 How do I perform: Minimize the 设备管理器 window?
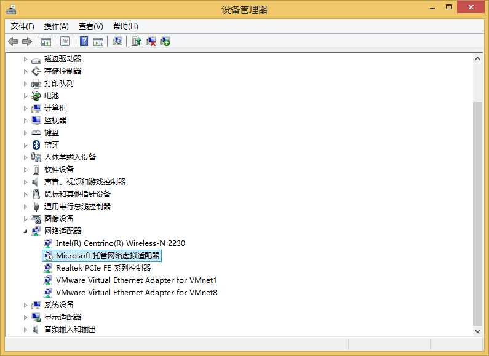432,8
